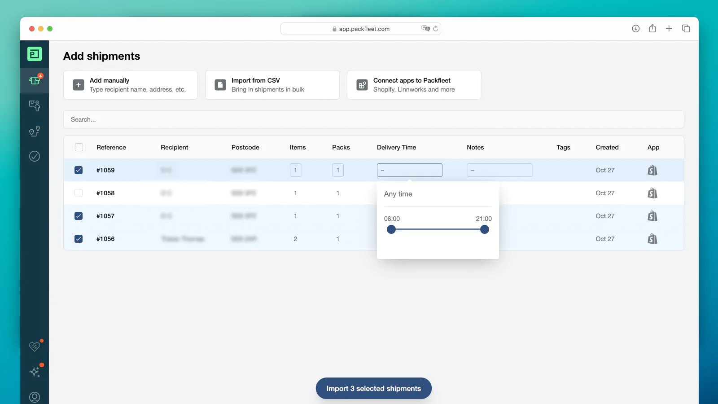Choose Import from CSV option
The height and width of the screenshot is (404, 718).
272,85
